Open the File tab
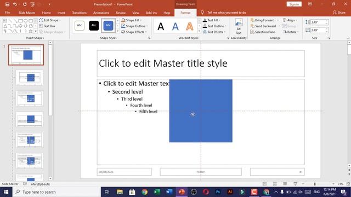This screenshot has width=351, height=197. pos(7,13)
